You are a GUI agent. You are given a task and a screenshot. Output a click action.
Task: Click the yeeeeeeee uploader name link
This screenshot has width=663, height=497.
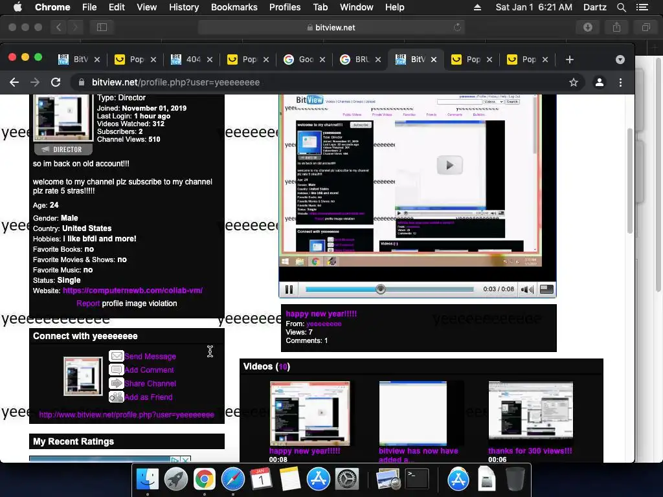(324, 324)
